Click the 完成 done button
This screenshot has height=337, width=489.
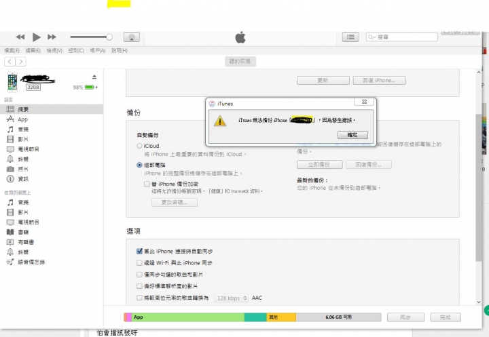446,317
